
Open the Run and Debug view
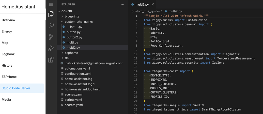point(51,48)
